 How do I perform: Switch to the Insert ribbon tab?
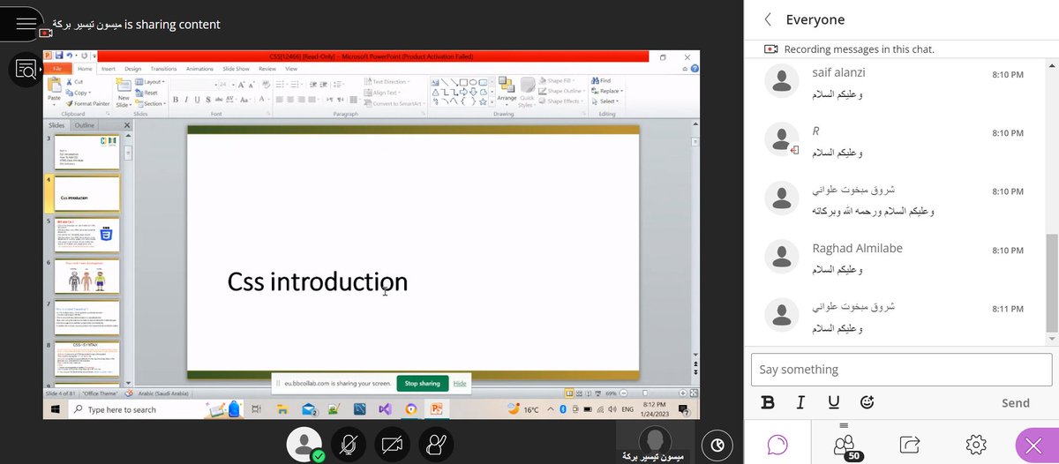109,68
